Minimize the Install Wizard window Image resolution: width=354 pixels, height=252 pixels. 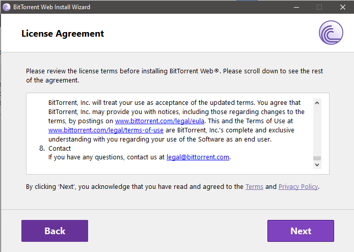point(296,7)
